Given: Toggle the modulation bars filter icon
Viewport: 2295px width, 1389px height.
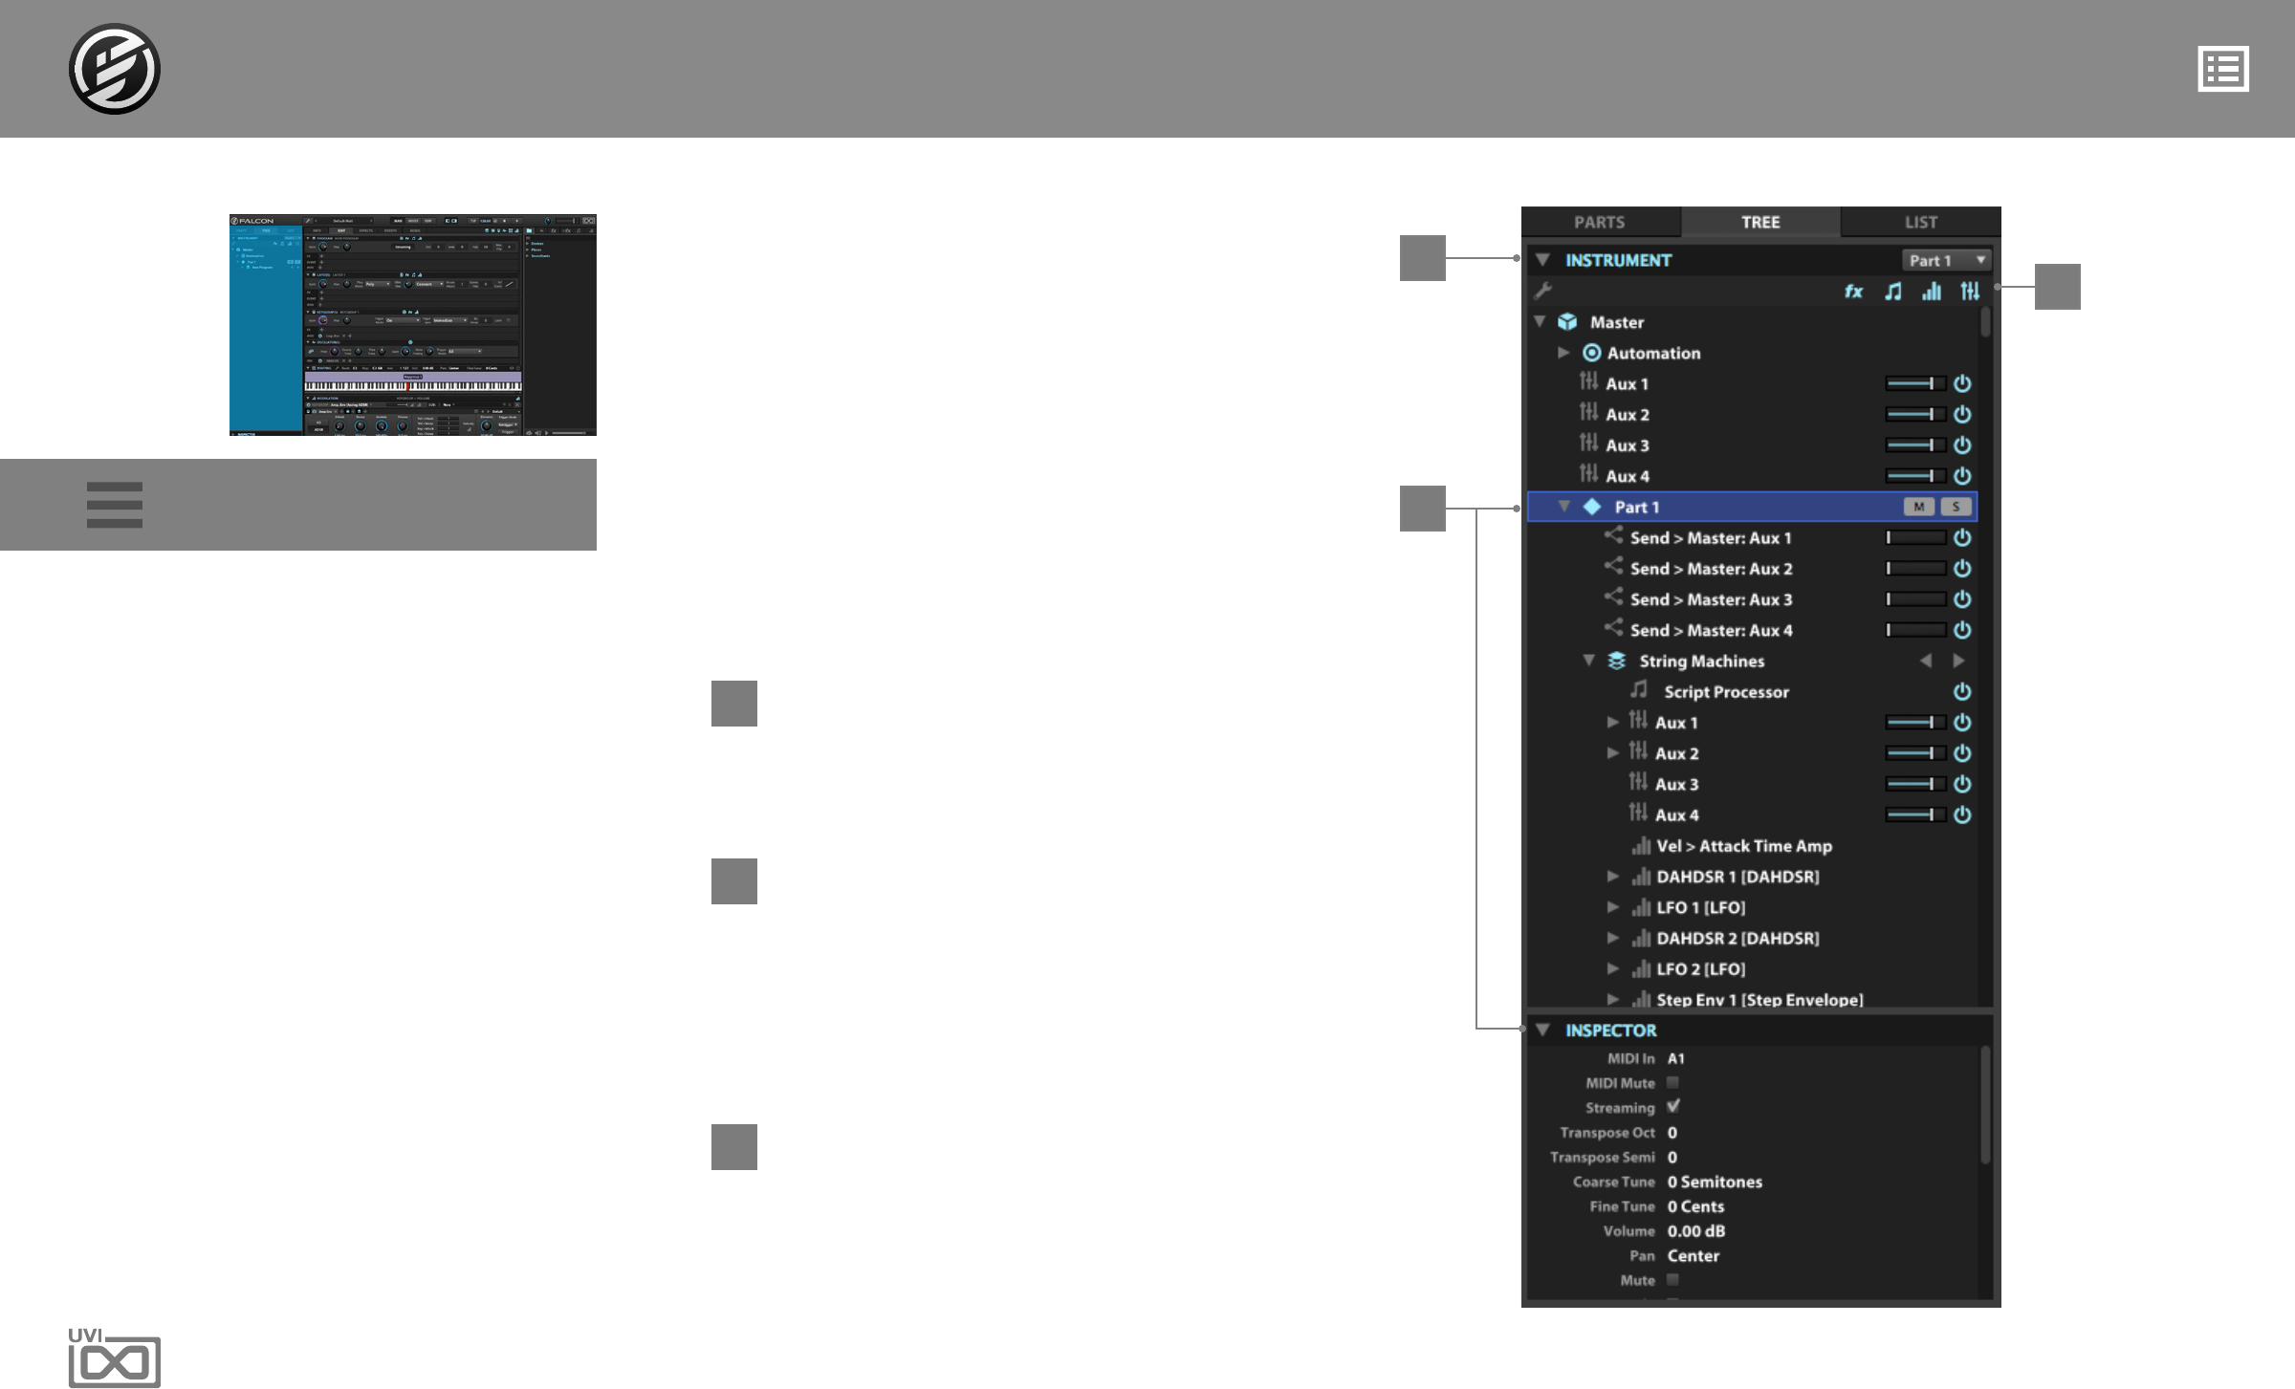Looking at the screenshot, I should coord(1932,292).
